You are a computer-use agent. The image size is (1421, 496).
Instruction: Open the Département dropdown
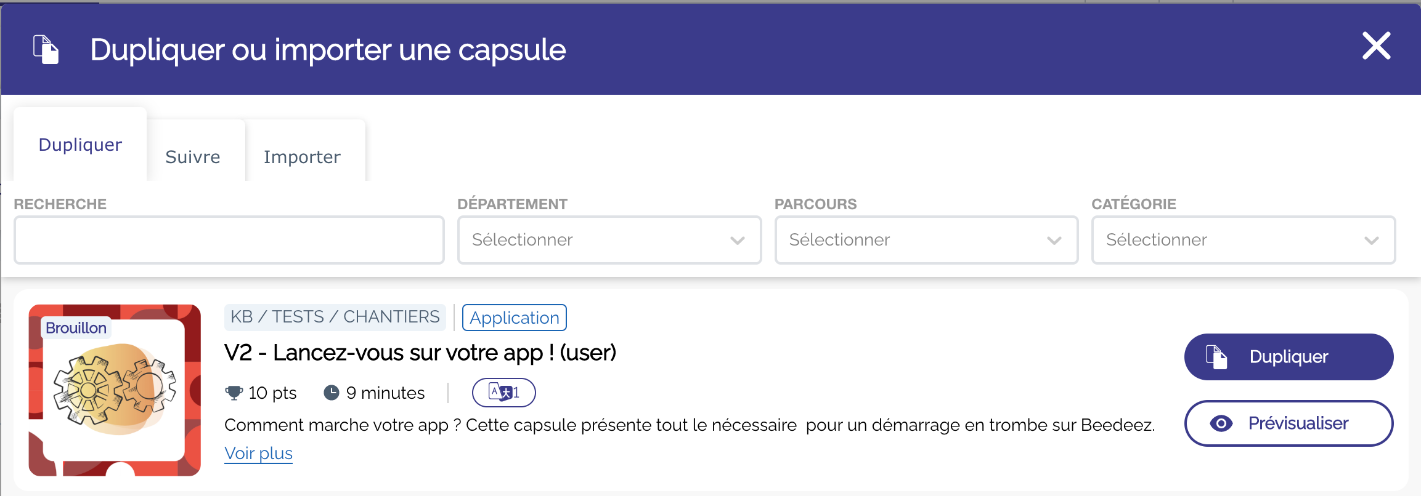(609, 240)
